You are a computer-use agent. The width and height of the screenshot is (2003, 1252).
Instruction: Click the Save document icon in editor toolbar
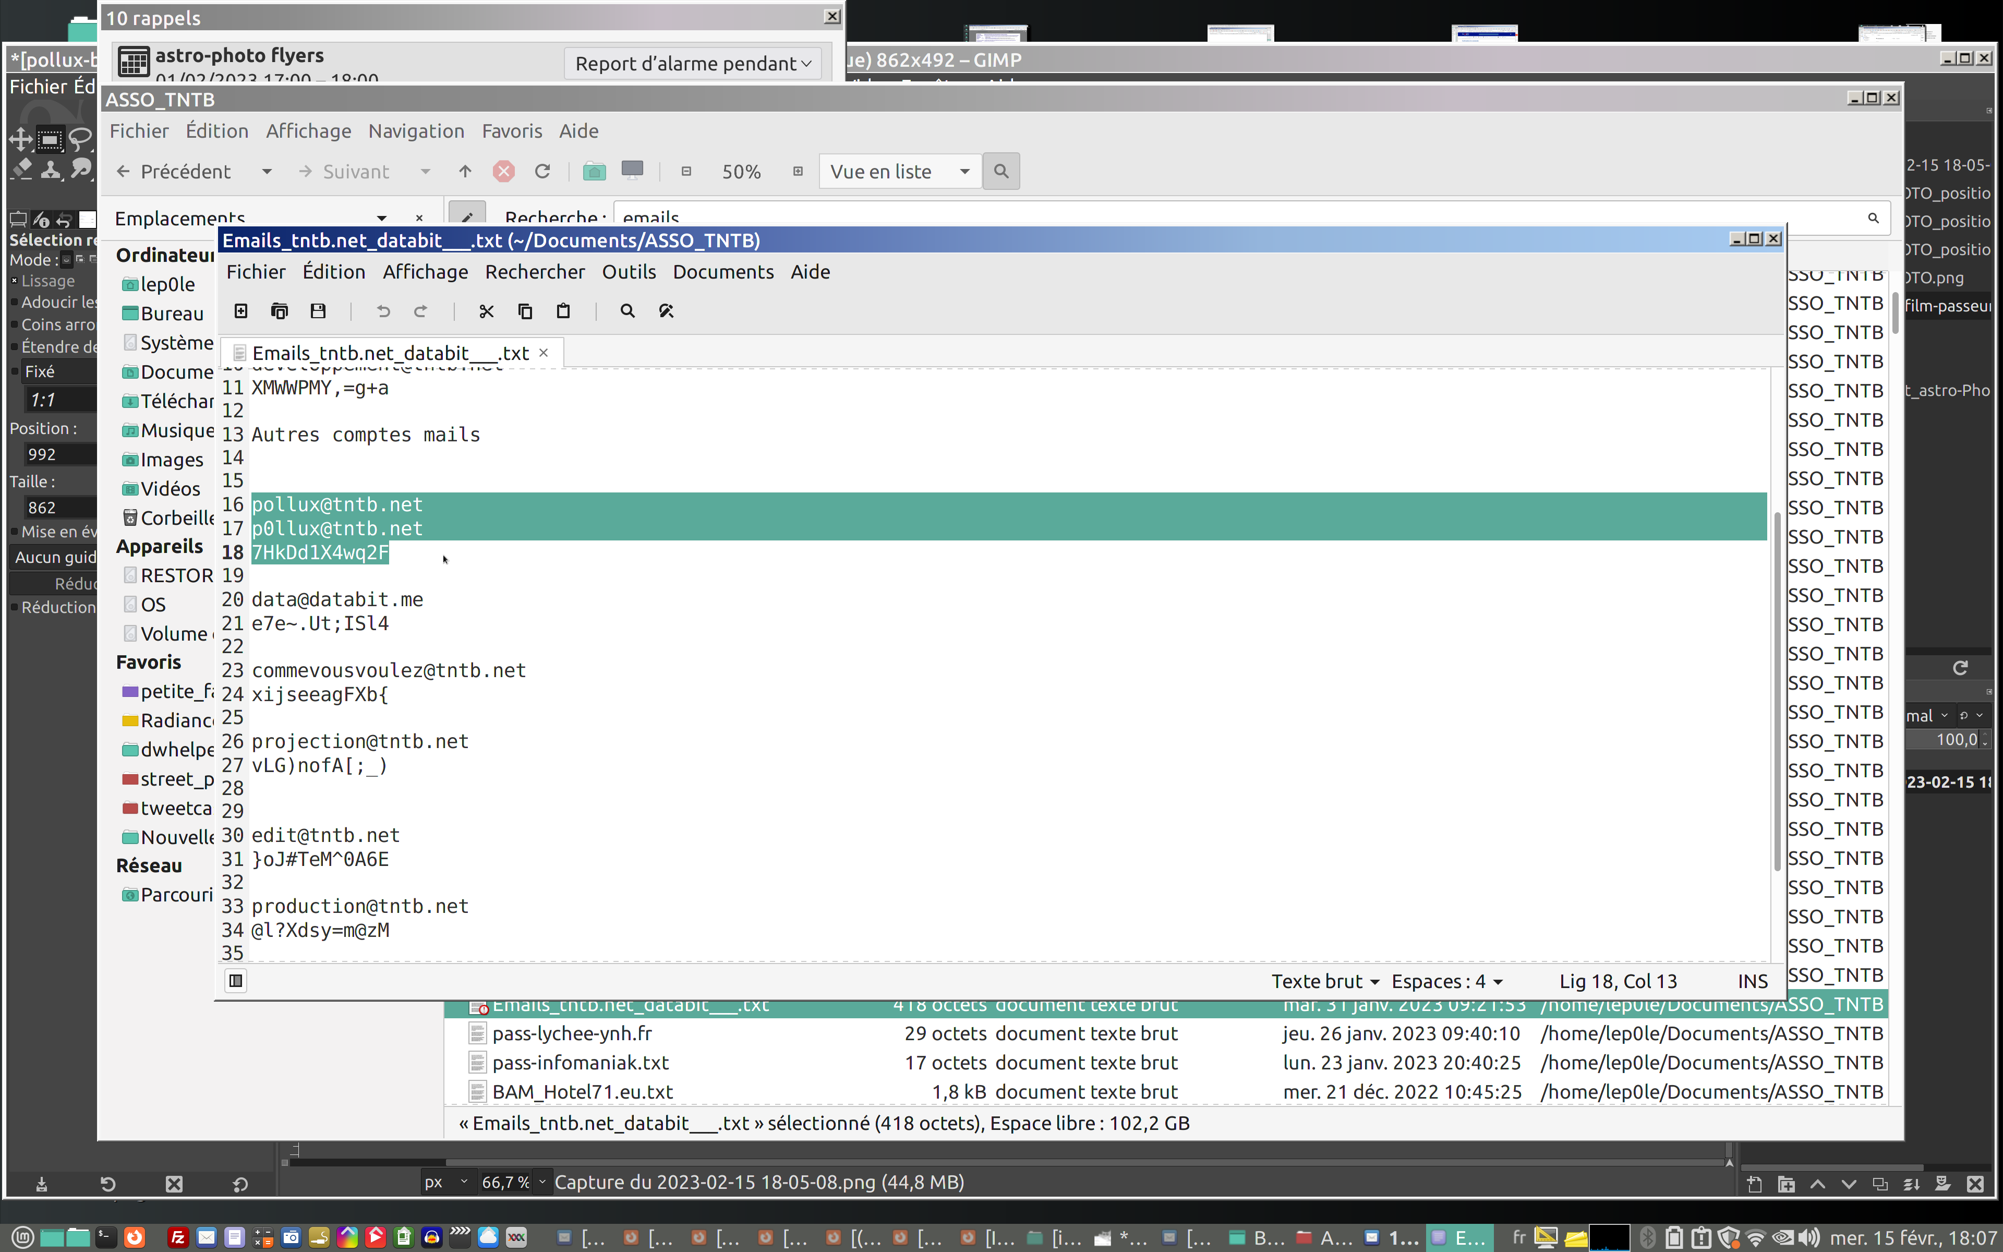click(318, 310)
